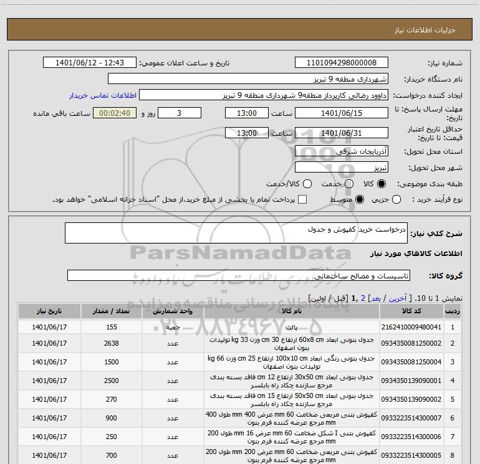This screenshot has height=464, width=480.
Task: Click the quantity cell 270
Action: [x=111, y=399]
